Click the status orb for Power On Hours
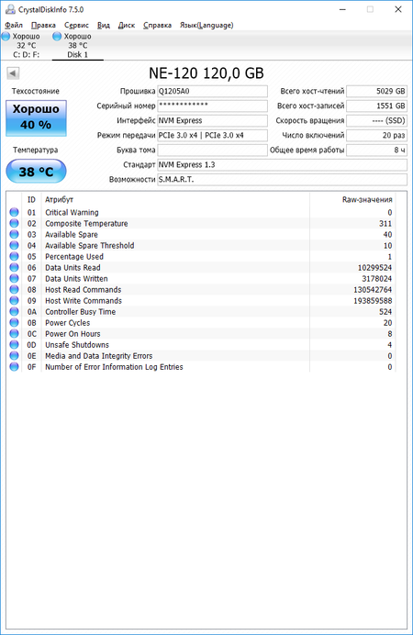Screen dimensions: 413x635 pos(14,334)
